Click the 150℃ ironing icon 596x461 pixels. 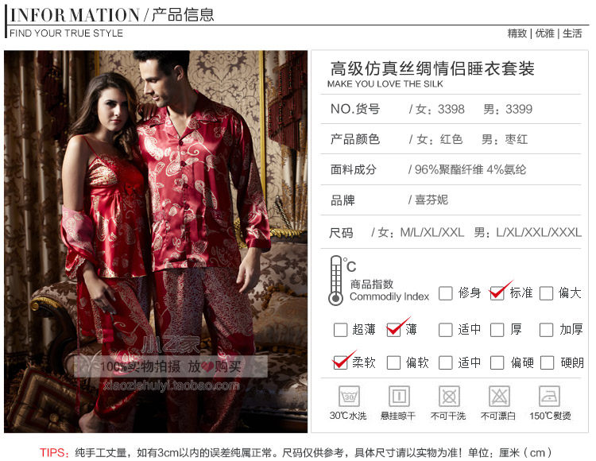coord(549,397)
